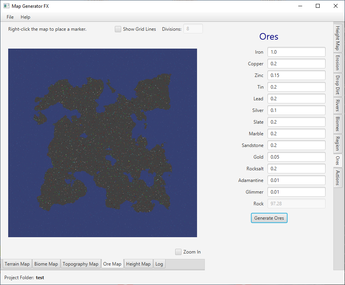Enable the Show Grid Lines checkbox

point(118,29)
